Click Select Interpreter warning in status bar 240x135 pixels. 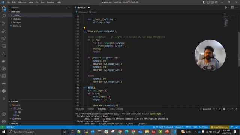click(219, 127)
